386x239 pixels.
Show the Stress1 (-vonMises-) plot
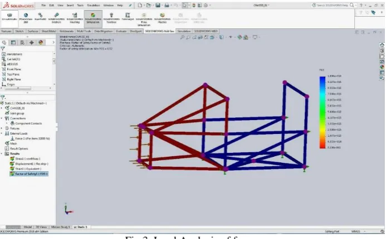click(25, 158)
